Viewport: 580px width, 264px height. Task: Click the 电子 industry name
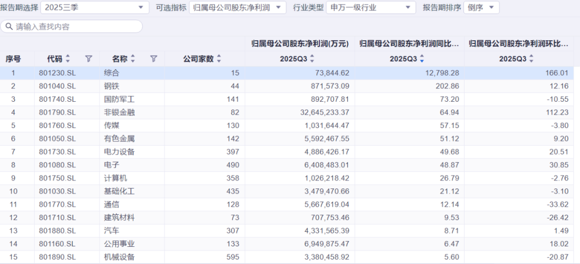pos(112,165)
